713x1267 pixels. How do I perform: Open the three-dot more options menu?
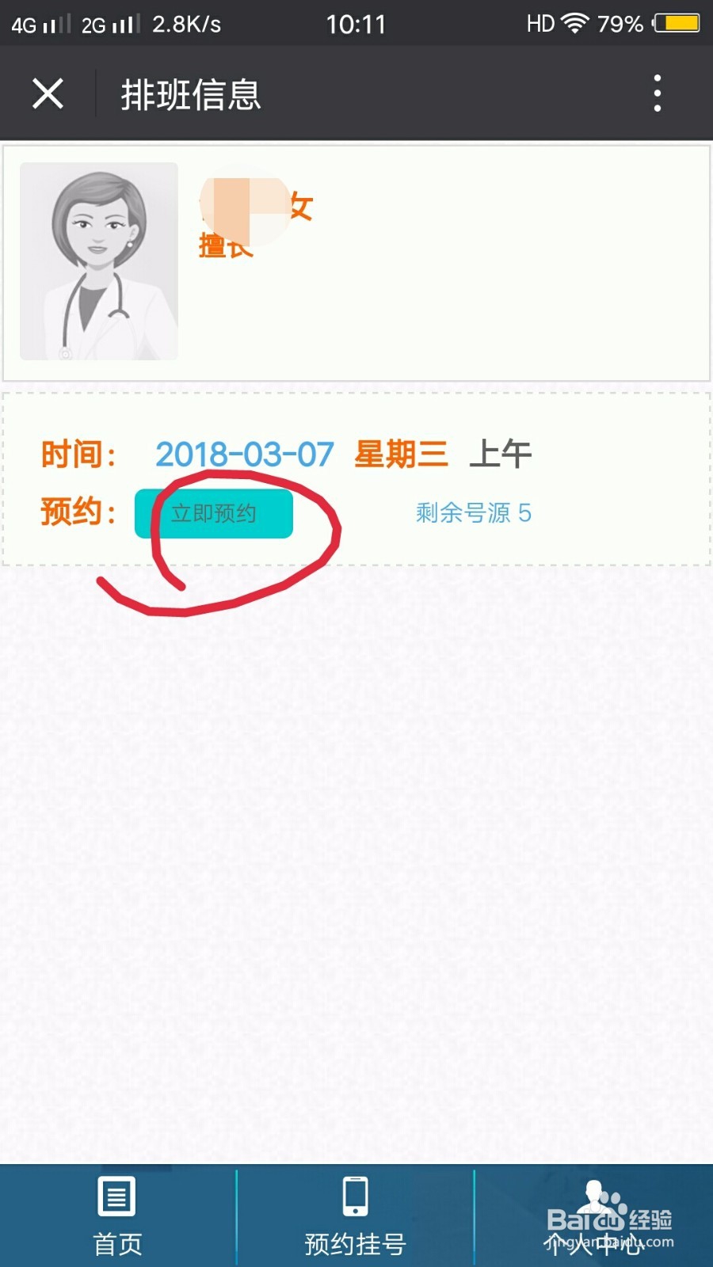[657, 93]
